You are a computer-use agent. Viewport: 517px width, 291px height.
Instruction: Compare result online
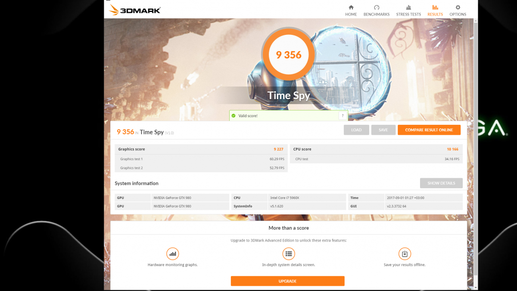429,130
